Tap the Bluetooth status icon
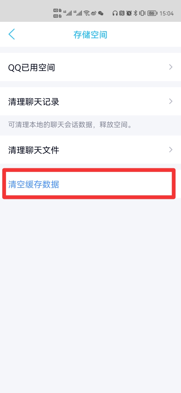 pos(135,13)
